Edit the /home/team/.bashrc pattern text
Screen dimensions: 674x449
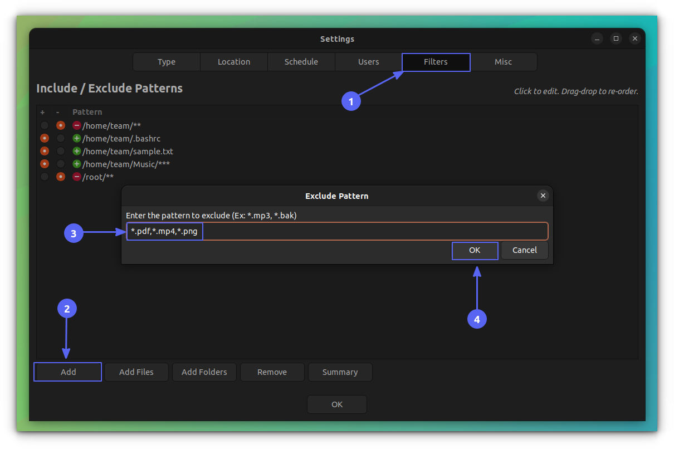tap(121, 139)
